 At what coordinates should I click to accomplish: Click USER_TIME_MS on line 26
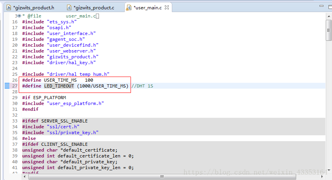(x=60, y=80)
